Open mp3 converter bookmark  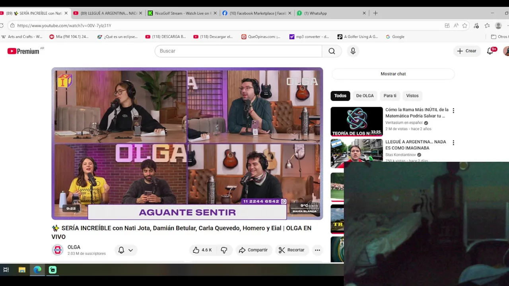point(309,37)
